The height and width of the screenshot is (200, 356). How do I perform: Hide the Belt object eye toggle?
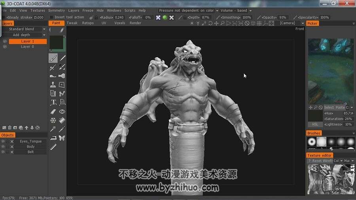tap(3, 152)
